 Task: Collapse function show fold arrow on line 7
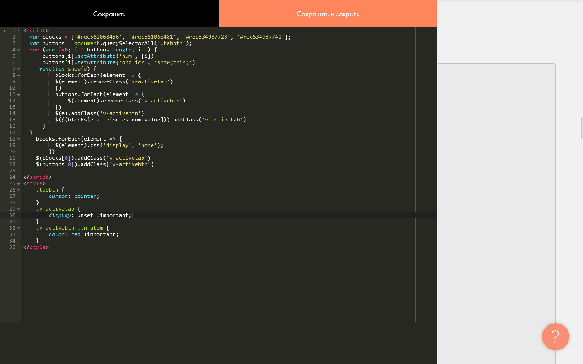(x=19, y=69)
